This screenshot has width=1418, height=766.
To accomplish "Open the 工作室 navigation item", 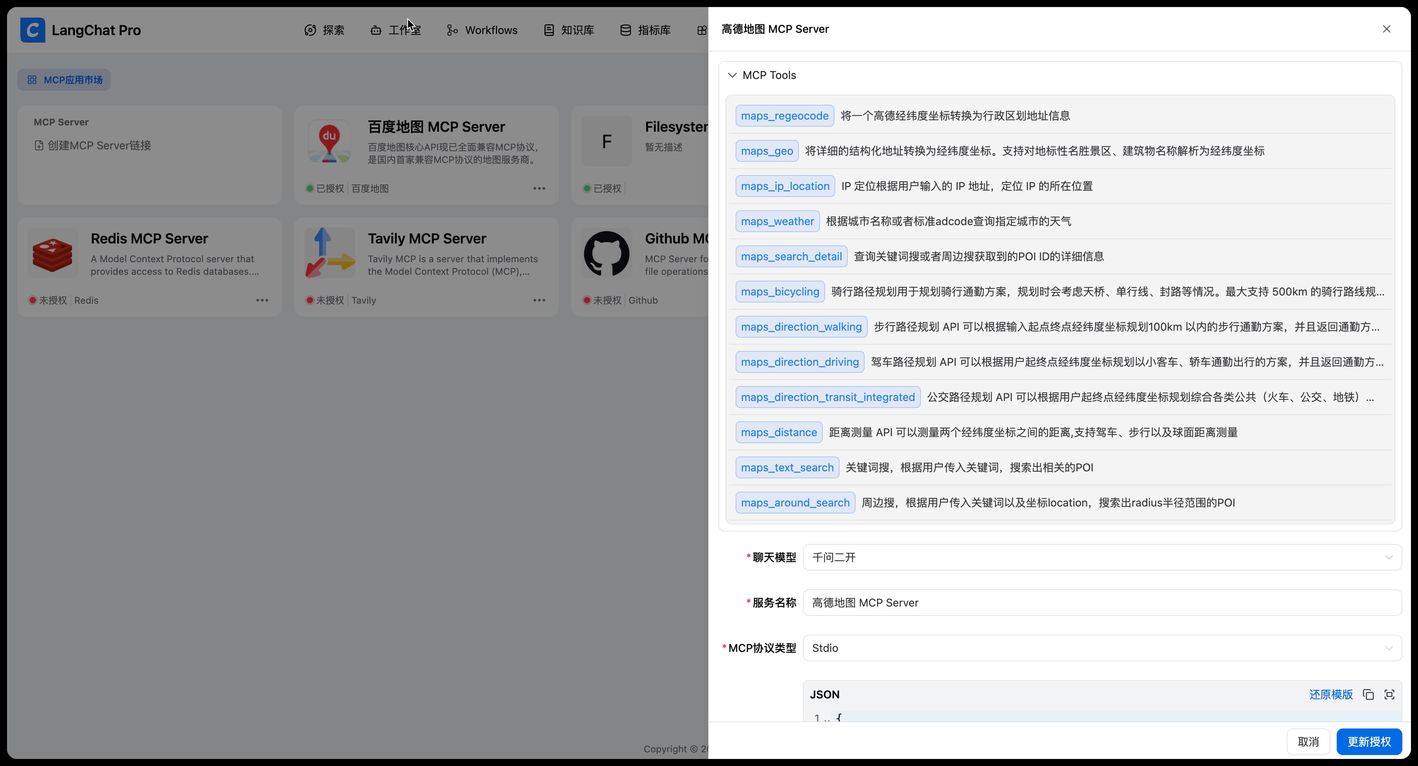I will pyautogui.click(x=395, y=30).
